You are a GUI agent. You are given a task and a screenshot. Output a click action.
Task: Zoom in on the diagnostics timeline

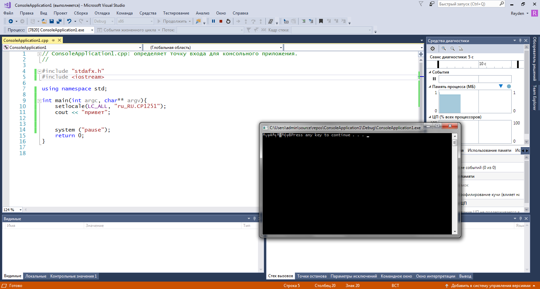pyautogui.click(x=444, y=49)
